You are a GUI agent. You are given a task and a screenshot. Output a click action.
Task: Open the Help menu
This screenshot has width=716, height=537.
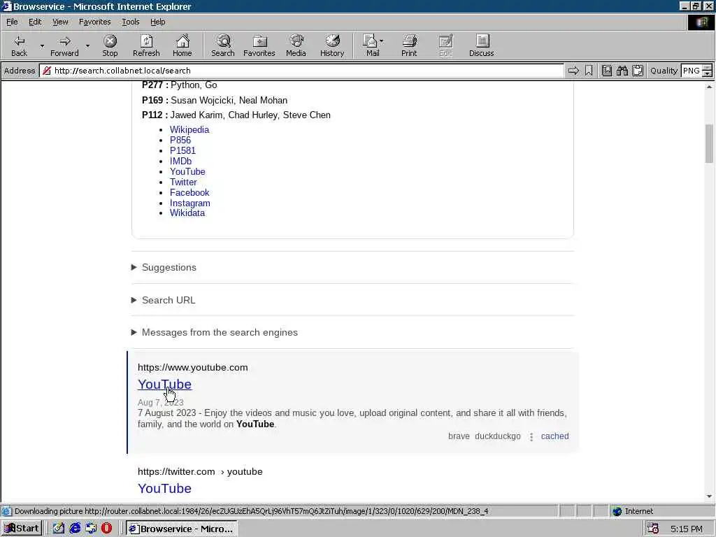pyautogui.click(x=157, y=22)
